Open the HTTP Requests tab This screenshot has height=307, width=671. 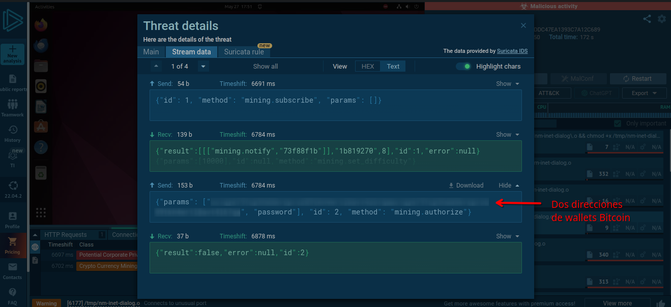click(74, 235)
